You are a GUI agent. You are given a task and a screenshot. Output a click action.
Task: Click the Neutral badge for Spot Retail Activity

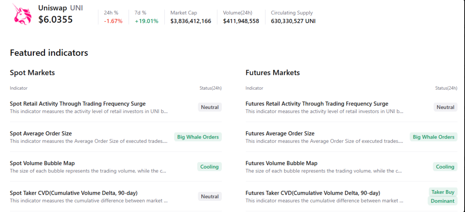point(210,107)
